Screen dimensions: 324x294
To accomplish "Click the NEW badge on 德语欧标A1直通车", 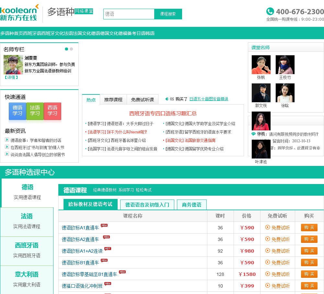I will click(104, 225).
